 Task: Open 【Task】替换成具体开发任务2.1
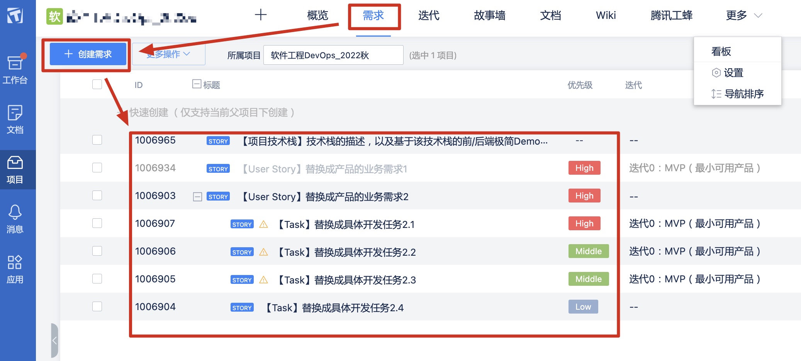point(345,224)
